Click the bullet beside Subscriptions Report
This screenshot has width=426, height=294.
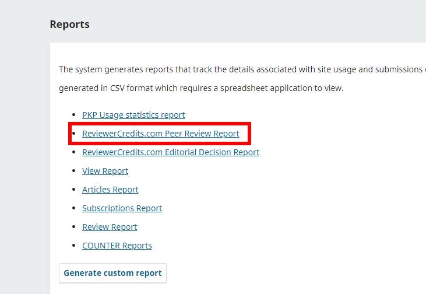pos(73,209)
